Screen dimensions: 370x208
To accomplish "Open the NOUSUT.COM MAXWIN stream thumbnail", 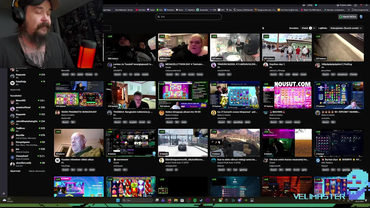I will pyautogui.click(x=287, y=95).
